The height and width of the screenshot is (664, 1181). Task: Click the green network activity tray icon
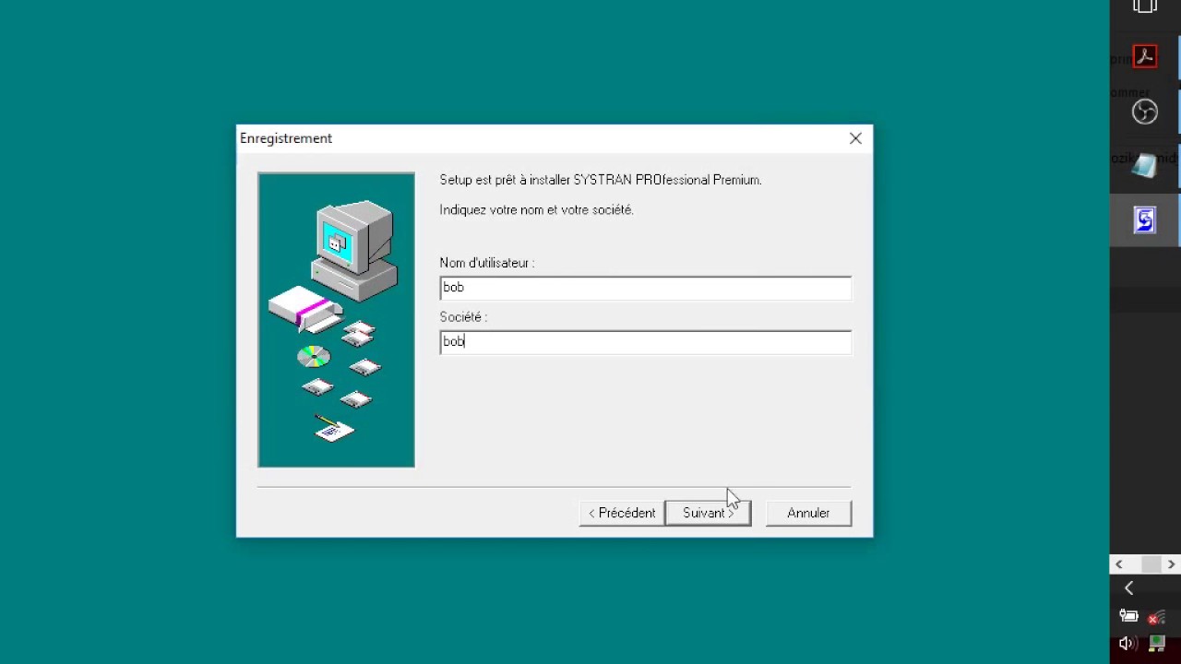click(x=1156, y=644)
